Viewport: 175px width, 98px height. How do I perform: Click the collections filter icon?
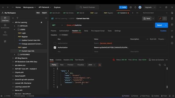17,18
